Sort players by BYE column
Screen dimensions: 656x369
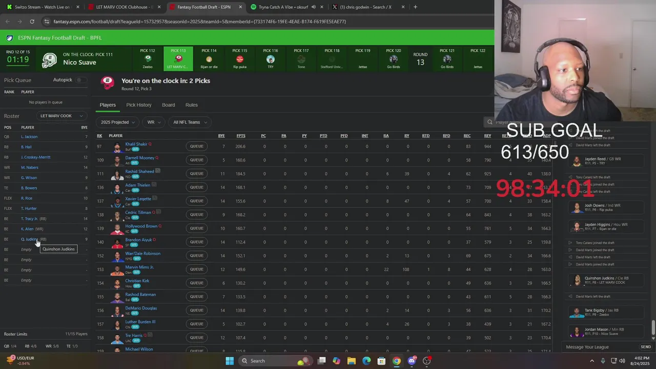pos(221,136)
